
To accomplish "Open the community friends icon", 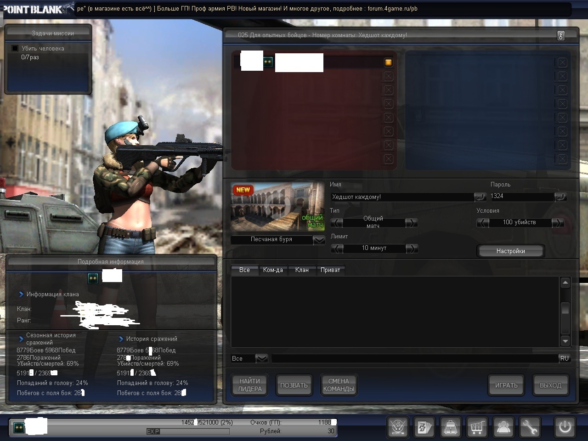I will coord(503,428).
